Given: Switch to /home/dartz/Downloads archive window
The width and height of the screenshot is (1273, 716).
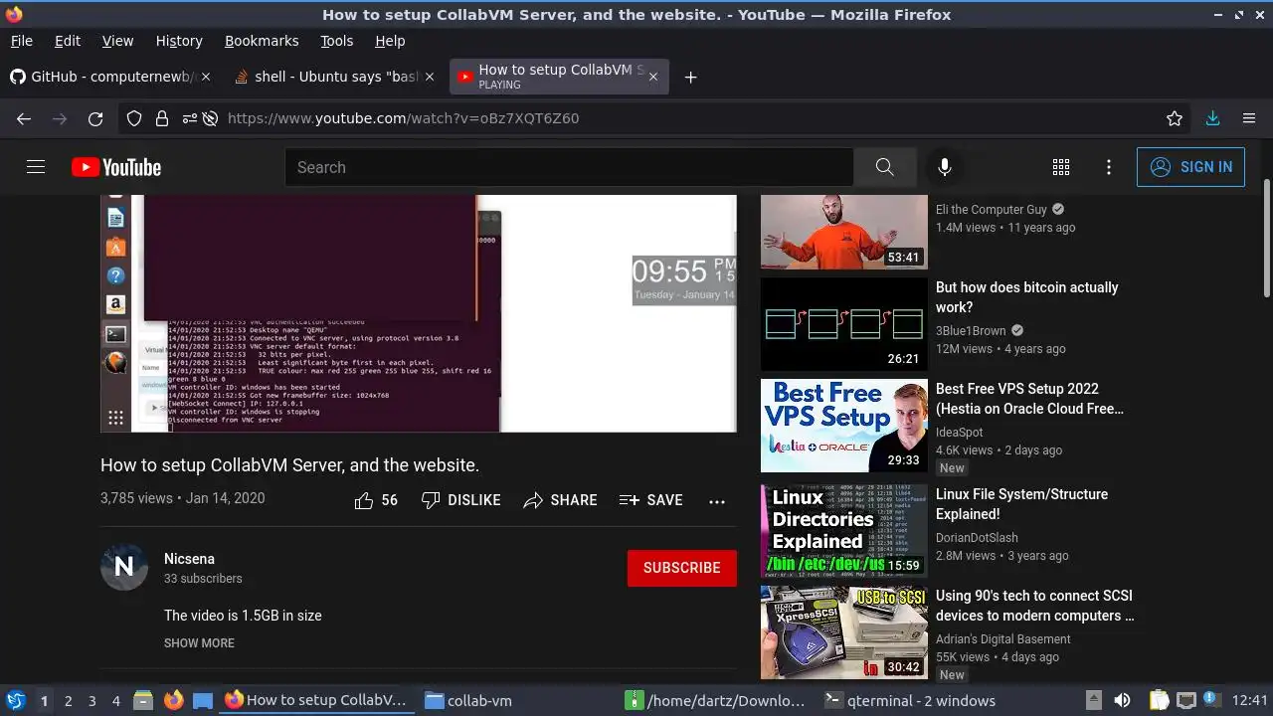Looking at the screenshot, I should pos(715,701).
